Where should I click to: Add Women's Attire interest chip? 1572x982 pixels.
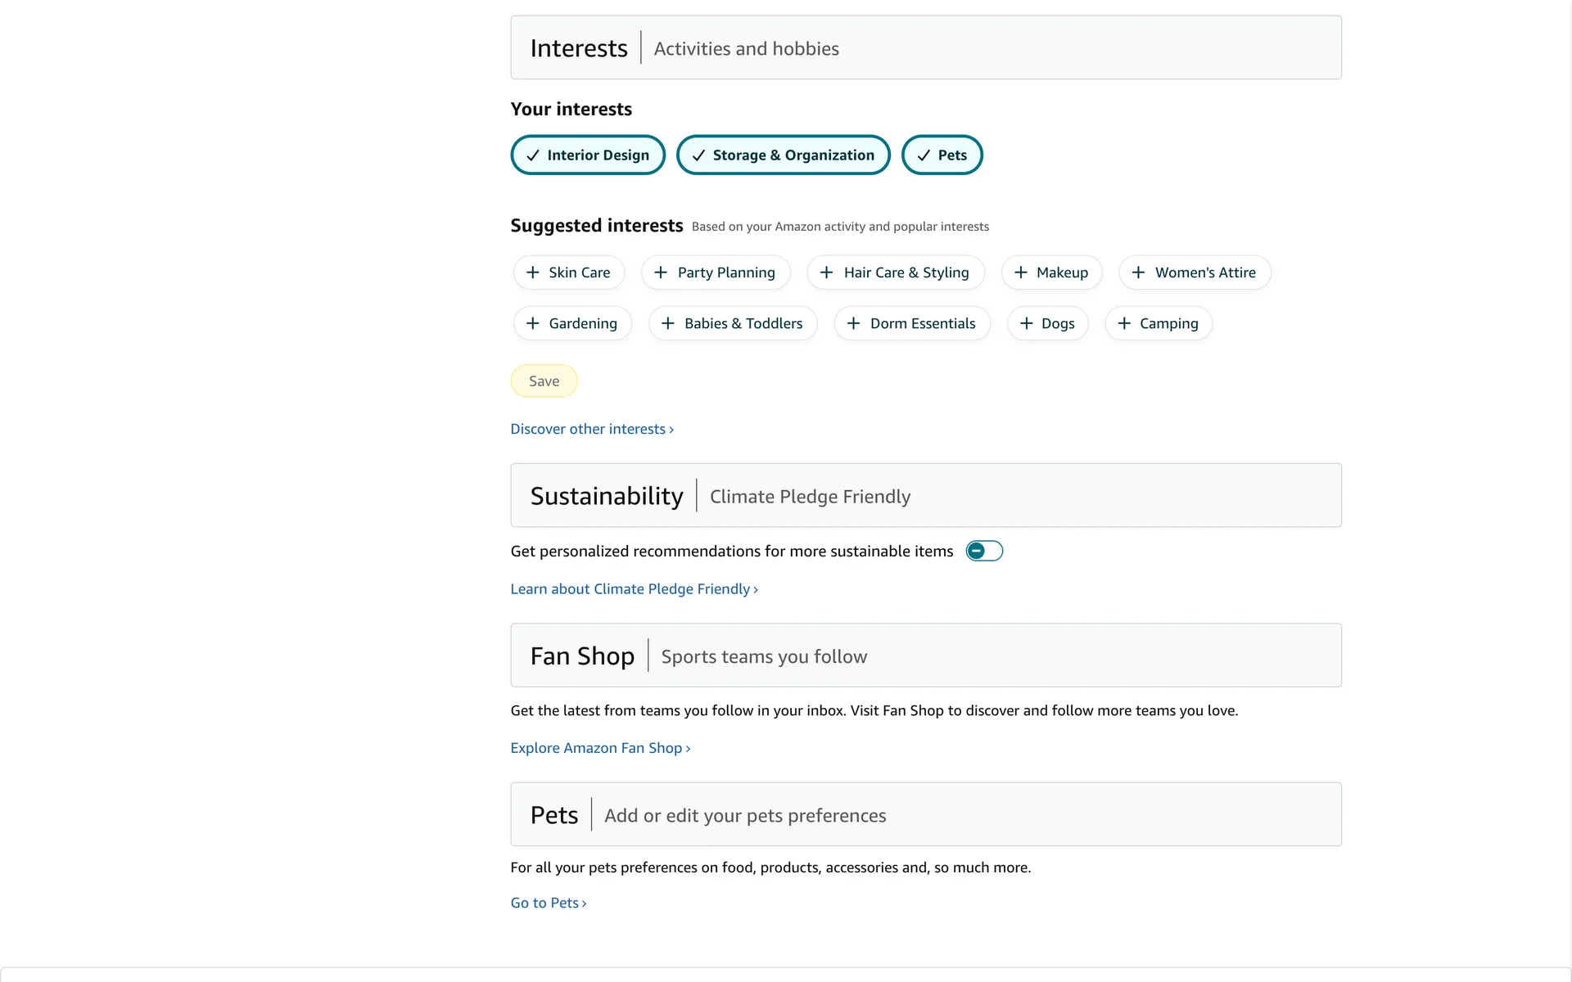1194,273
